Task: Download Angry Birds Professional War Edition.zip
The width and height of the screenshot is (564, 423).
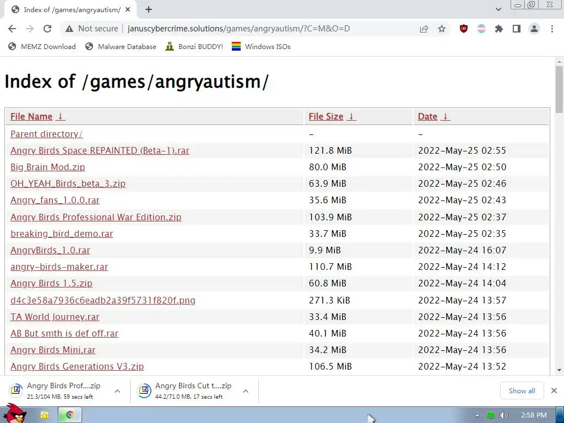Action: pos(96,217)
